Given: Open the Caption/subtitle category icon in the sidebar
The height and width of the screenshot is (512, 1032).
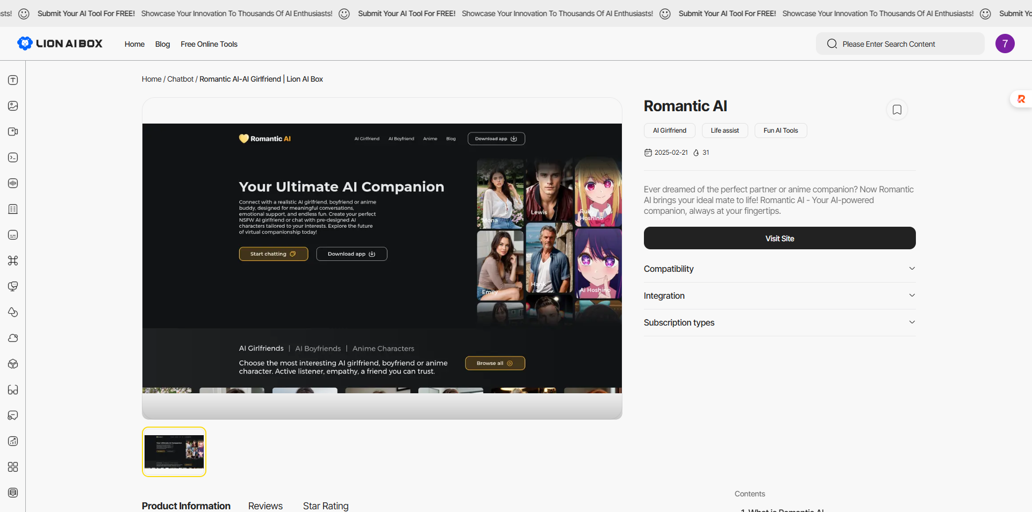Looking at the screenshot, I should tap(13, 235).
